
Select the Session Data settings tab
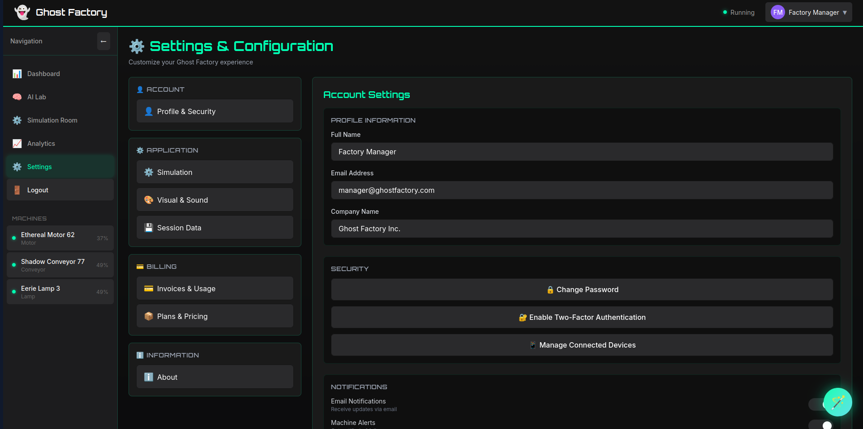215,228
